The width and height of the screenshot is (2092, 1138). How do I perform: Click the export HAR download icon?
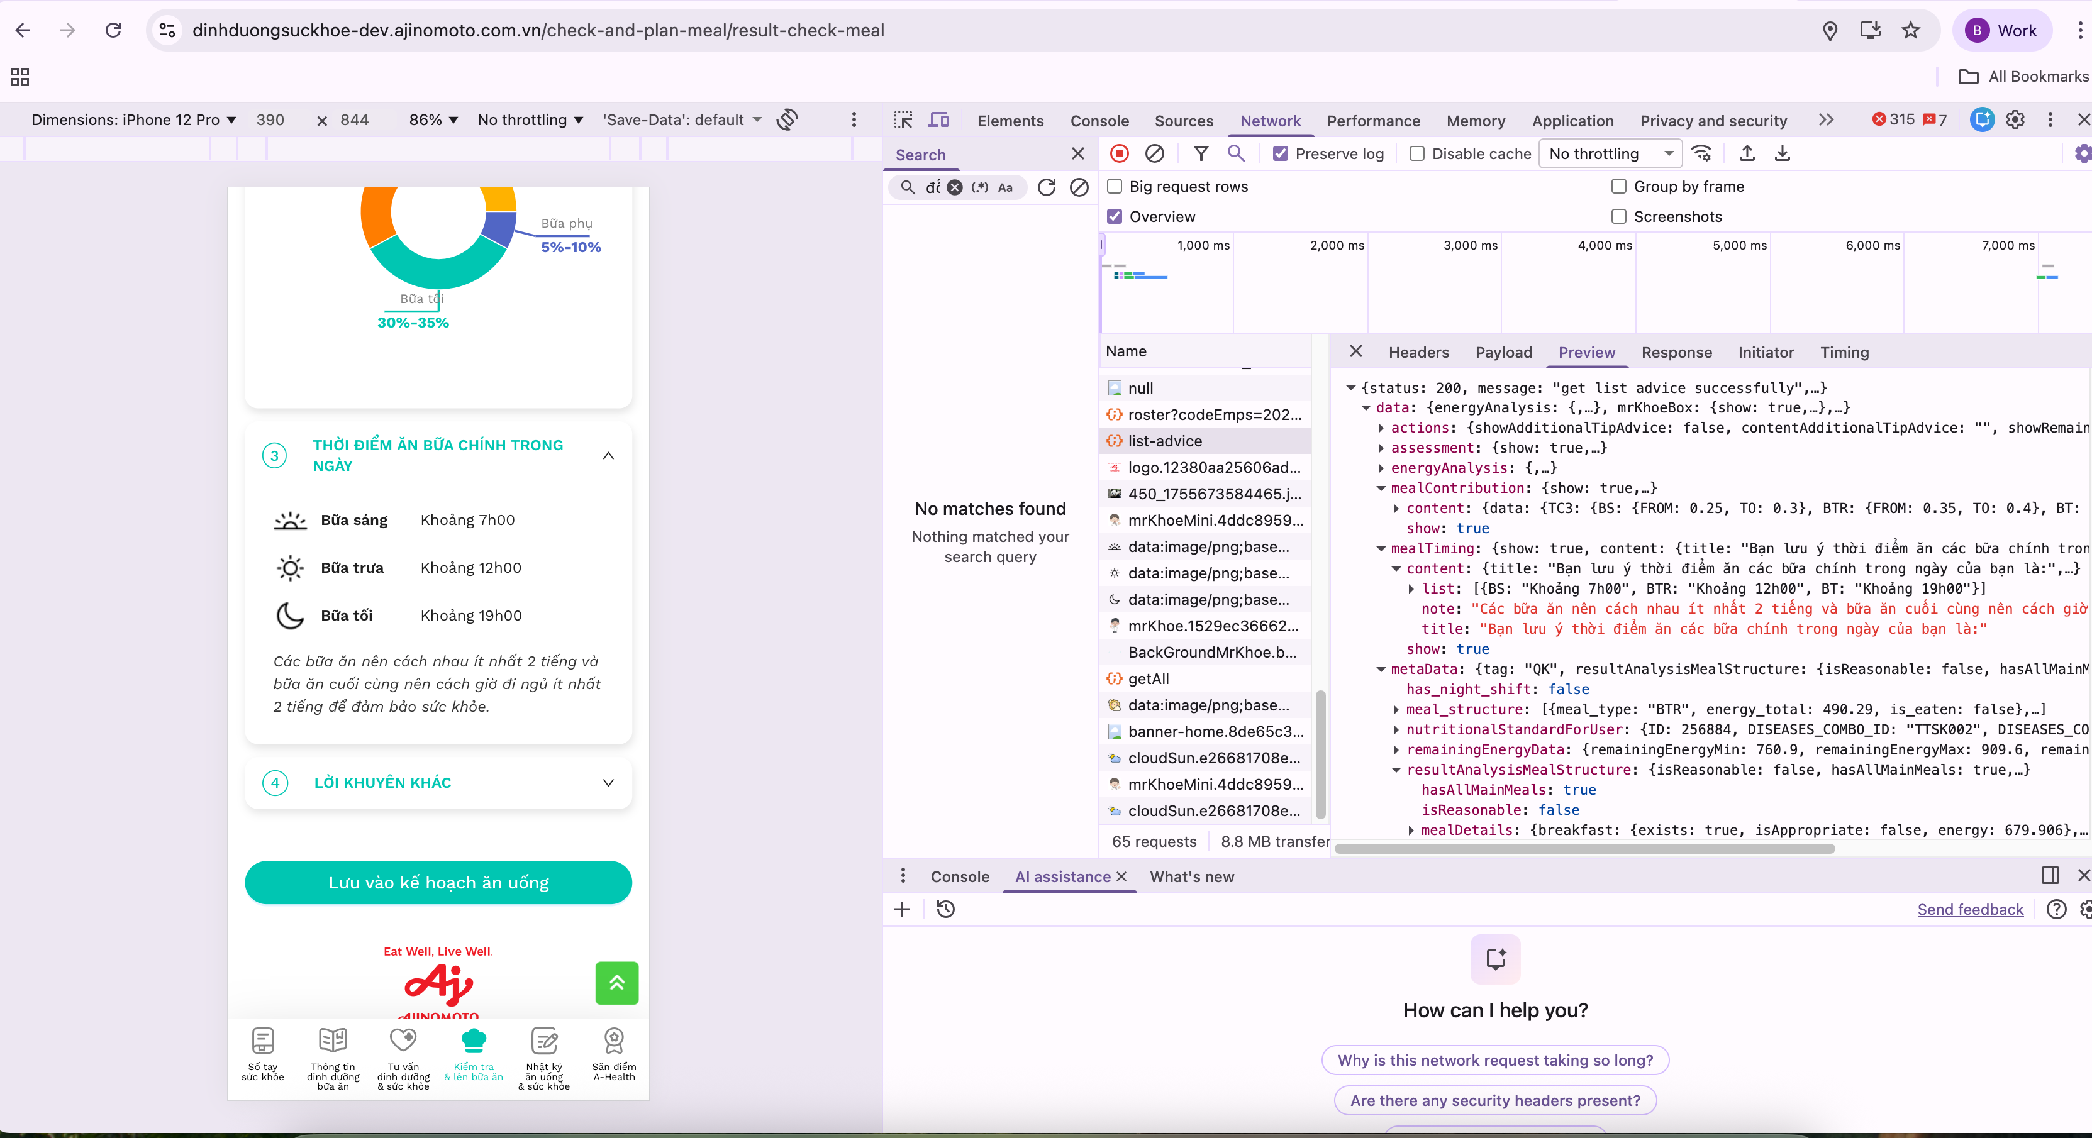click(x=1783, y=153)
